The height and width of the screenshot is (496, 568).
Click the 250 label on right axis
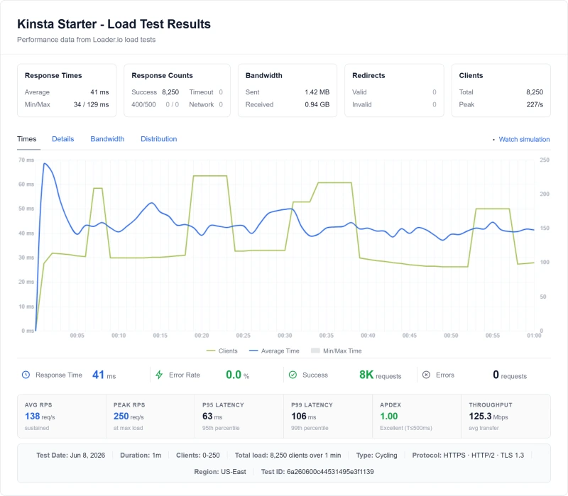point(545,160)
